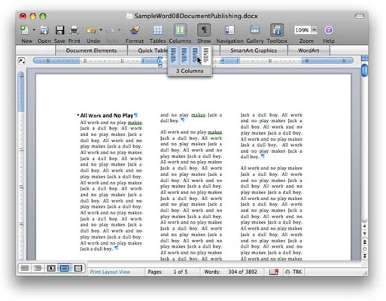
Task: Click the grayed Redo arrow icon
Action: (x=111, y=31)
